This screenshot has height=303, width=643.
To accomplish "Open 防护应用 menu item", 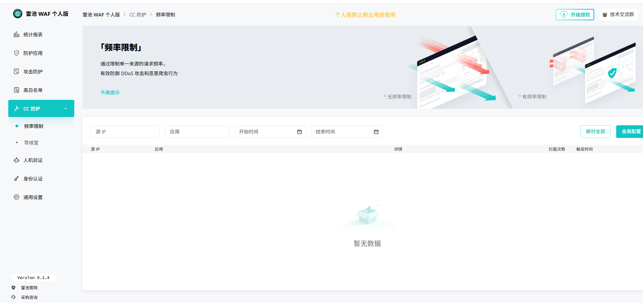I will click(41, 53).
